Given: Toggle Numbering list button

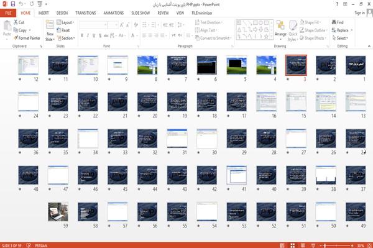Looking at the screenshot, I should pos(154,25).
